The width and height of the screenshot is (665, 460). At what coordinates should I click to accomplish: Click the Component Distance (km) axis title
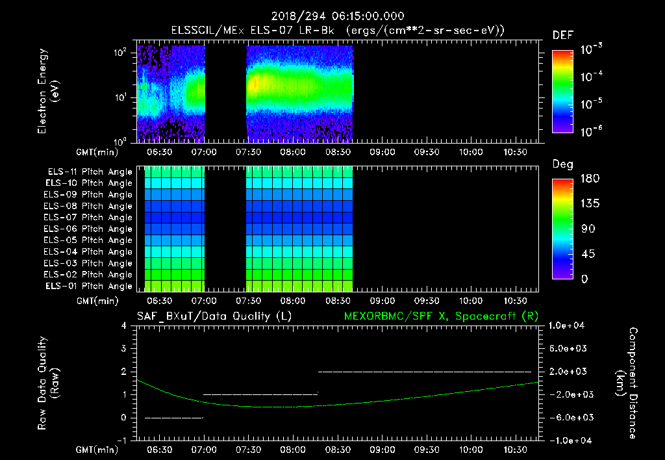[627, 383]
